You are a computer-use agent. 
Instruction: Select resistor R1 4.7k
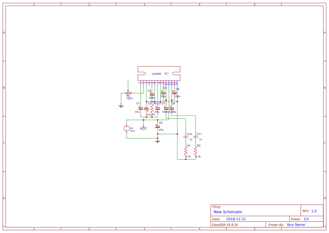click(186, 152)
